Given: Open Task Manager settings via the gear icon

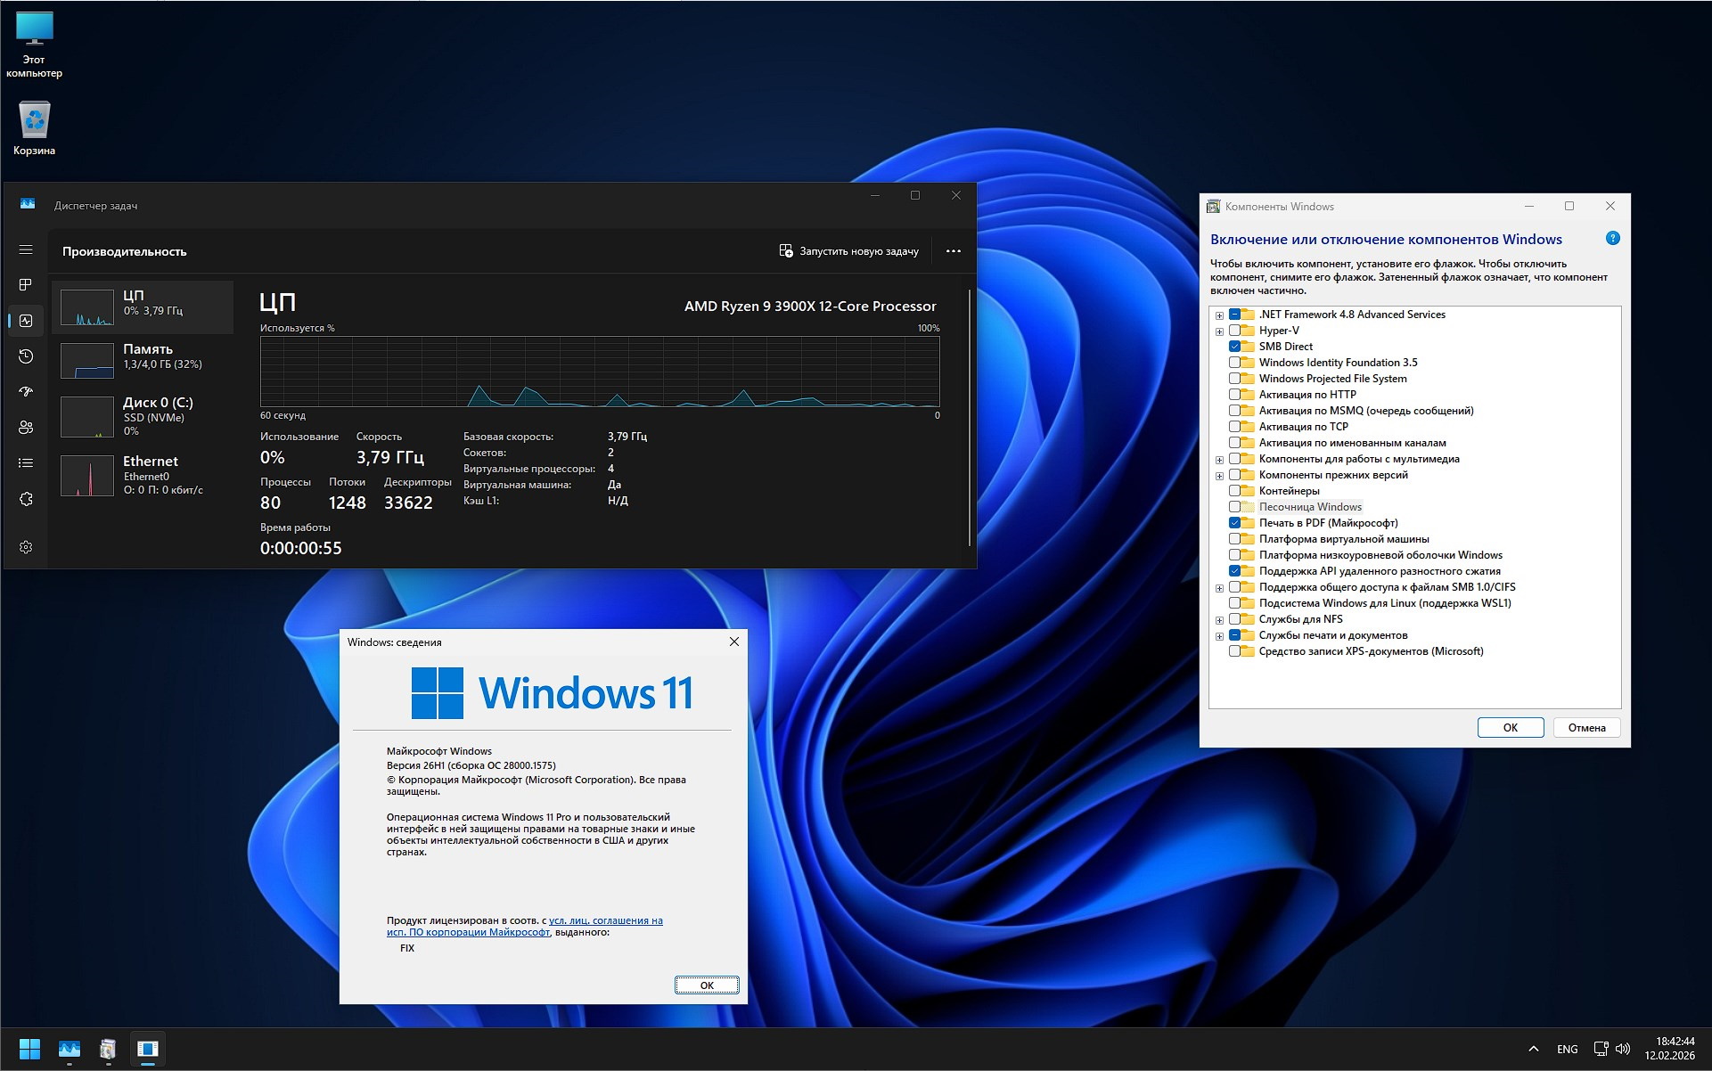Looking at the screenshot, I should click(x=26, y=546).
